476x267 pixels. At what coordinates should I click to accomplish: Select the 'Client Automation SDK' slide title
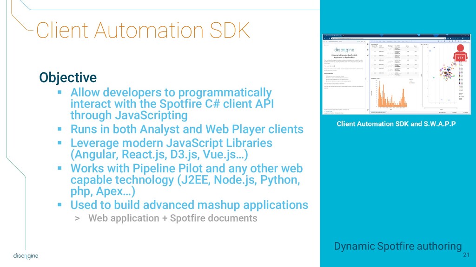[x=143, y=30]
